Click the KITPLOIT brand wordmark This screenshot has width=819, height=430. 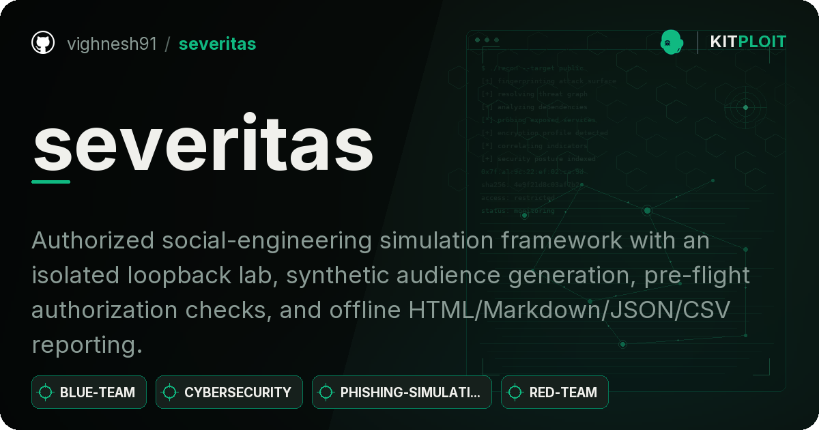(x=748, y=42)
